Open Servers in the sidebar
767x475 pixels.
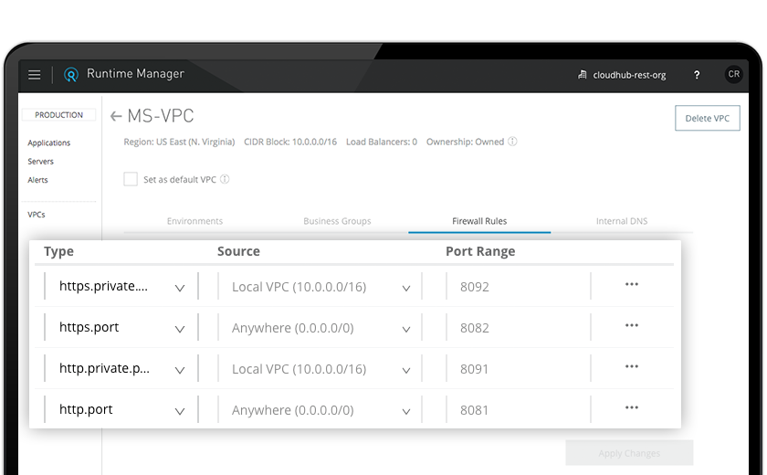coord(40,162)
